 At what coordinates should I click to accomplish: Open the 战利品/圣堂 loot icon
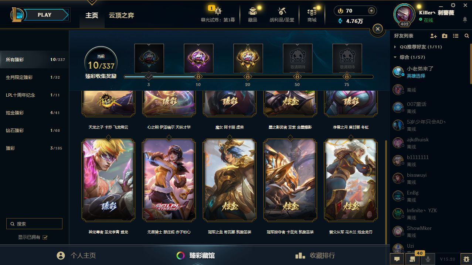pos(282,11)
